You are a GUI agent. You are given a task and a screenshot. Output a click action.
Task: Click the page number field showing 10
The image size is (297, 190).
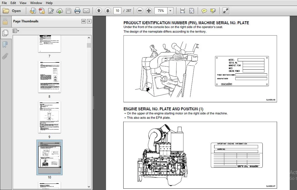[117, 11]
